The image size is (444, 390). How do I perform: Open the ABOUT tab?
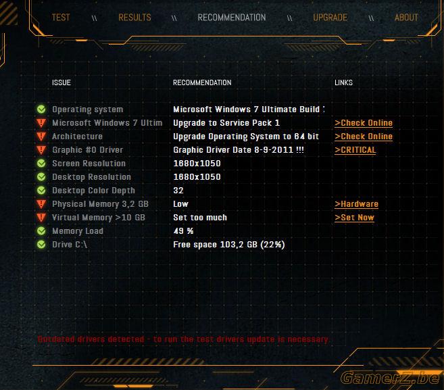click(x=406, y=18)
